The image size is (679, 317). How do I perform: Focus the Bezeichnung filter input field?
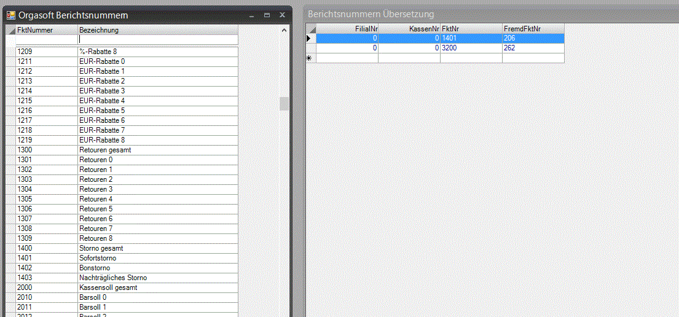pyautogui.click(x=157, y=39)
